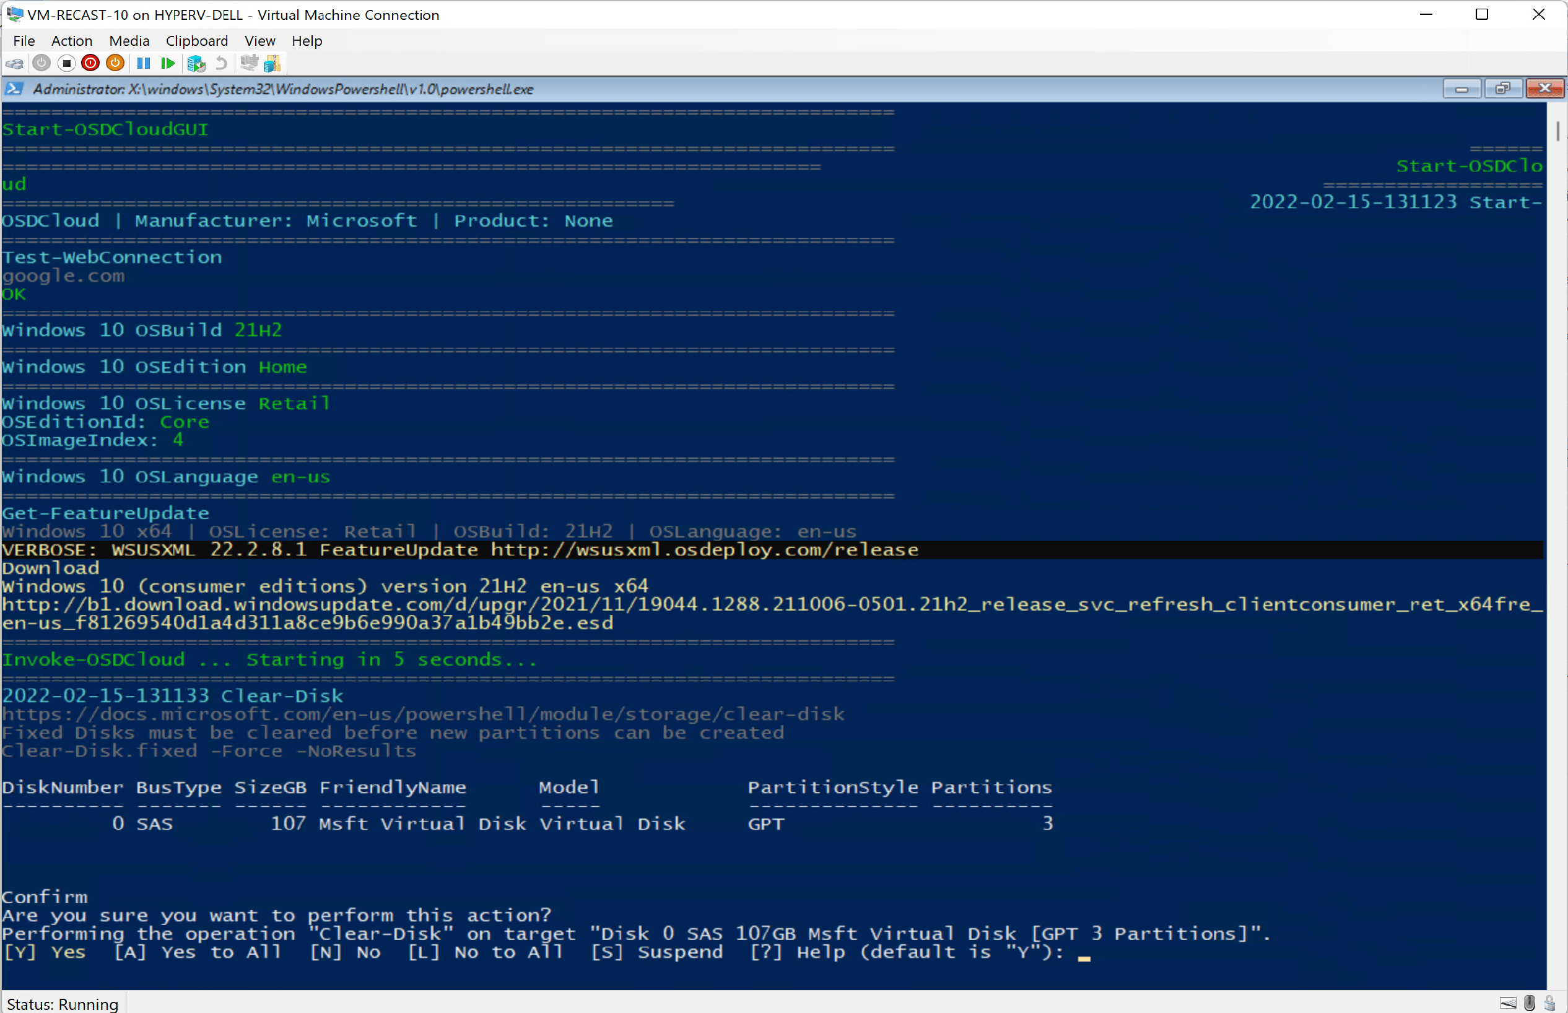Open the Media menu
This screenshot has width=1568, height=1013.
(129, 41)
